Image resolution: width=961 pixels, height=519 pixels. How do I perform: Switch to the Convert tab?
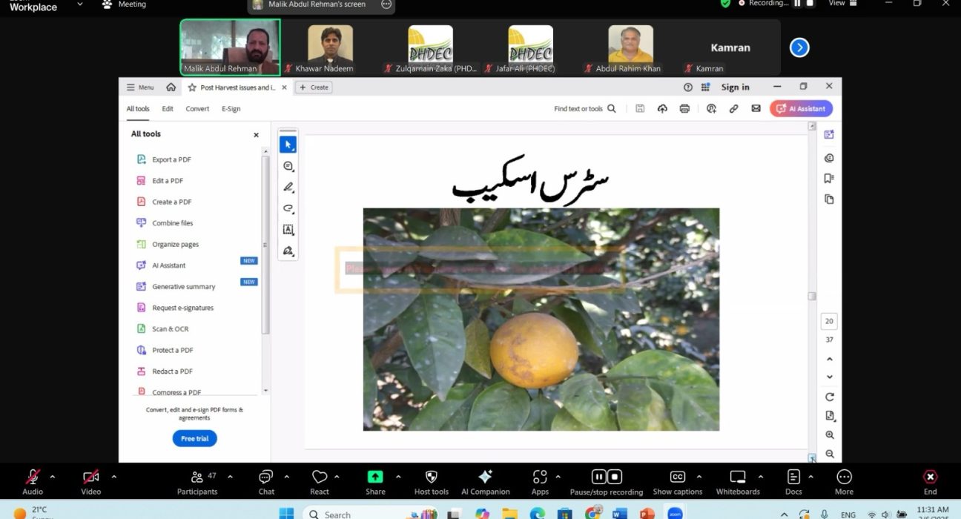tap(197, 109)
